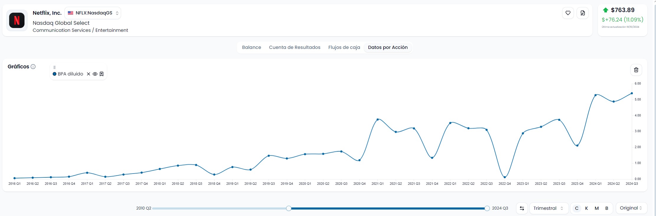Open the Trimestral period dropdown

pos(548,208)
